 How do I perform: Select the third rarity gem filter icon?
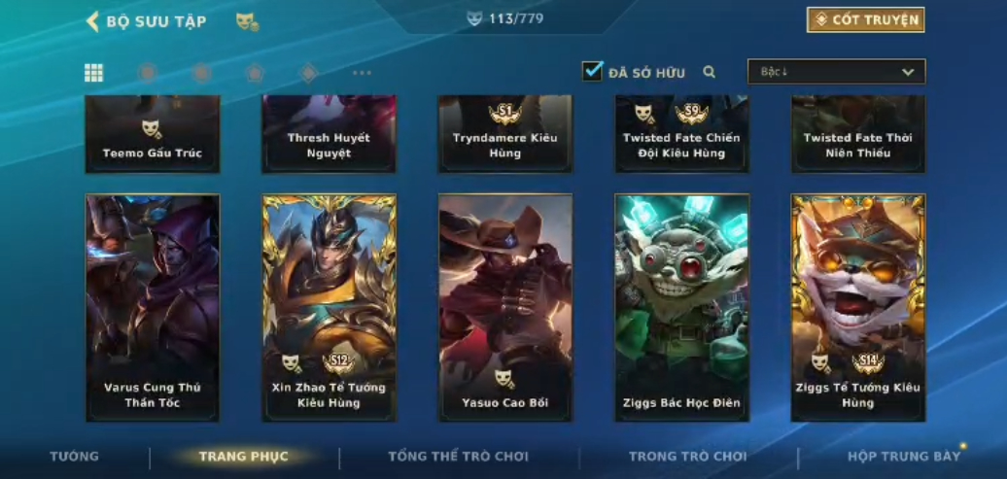pos(255,73)
